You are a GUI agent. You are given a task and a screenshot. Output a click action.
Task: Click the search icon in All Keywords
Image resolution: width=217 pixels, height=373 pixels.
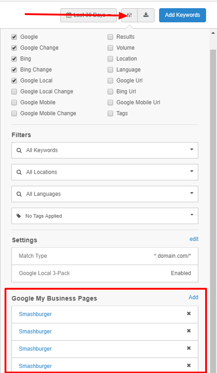pyautogui.click(x=19, y=150)
